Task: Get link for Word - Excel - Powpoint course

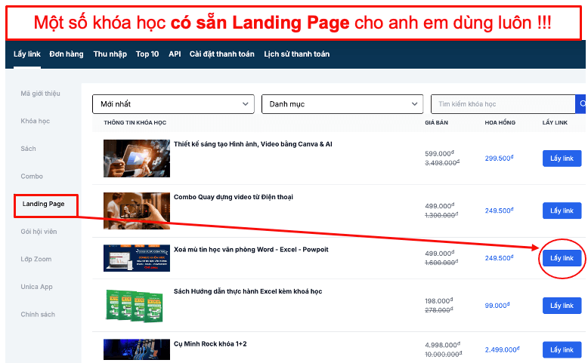Action: [562, 258]
